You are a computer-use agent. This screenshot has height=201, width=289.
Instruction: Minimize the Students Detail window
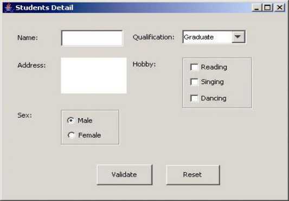pyautogui.click(x=256, y=8)
